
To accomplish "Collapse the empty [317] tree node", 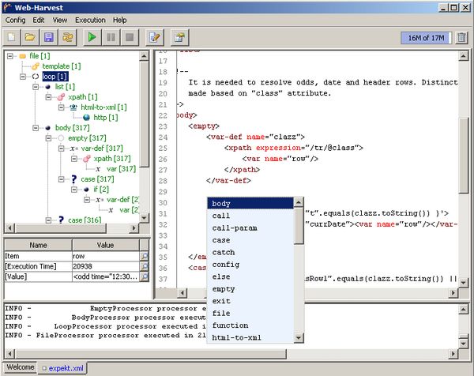I will pos(48,138).
